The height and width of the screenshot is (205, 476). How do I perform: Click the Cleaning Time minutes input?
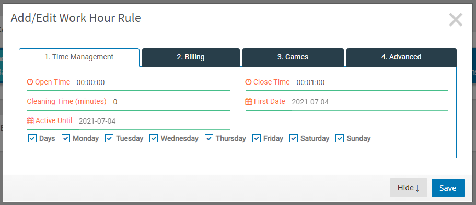170,102
